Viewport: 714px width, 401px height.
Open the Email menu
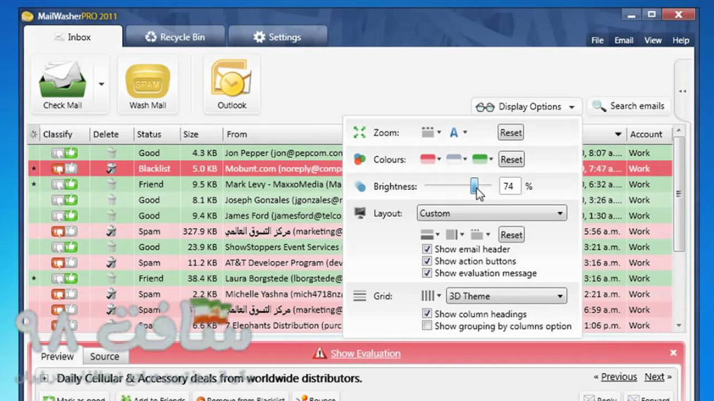[623, 40]
